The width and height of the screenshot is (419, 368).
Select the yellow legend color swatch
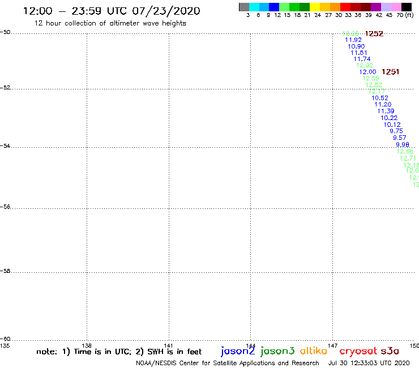(x=315, y=7)
